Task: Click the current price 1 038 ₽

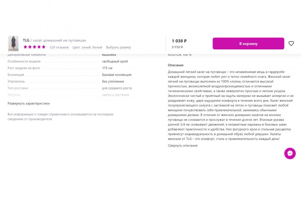Action: pos(179,41)
